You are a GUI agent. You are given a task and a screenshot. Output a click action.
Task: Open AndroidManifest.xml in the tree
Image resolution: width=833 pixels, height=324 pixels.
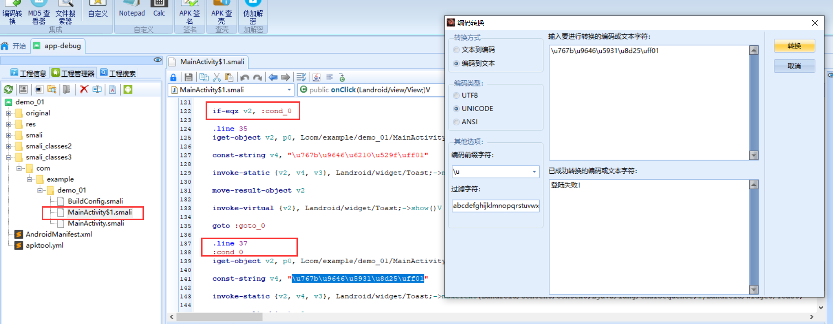click(x=59, y=235)
